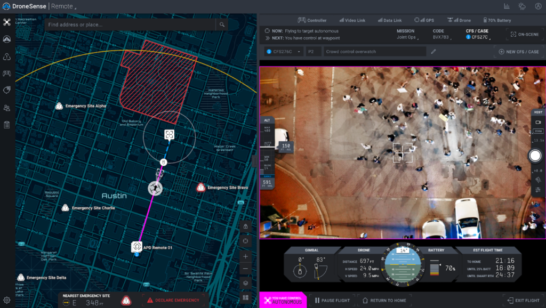Open the drone view from the left sidebar
Viewport: 546px width, 308px height.
pos(7,22)
